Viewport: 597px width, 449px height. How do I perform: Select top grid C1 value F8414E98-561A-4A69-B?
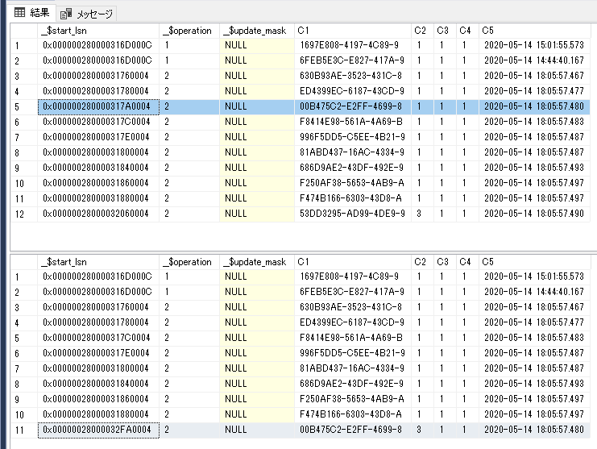point(353,122)
